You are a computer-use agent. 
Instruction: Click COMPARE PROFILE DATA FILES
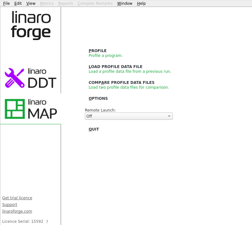[121, 83]
